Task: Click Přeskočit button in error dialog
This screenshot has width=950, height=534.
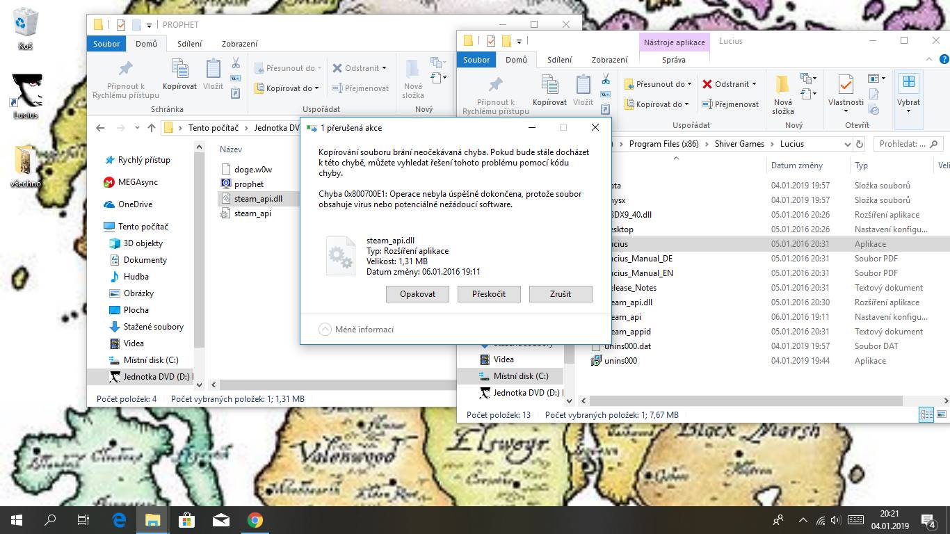Action: click(x=489, y=294)
